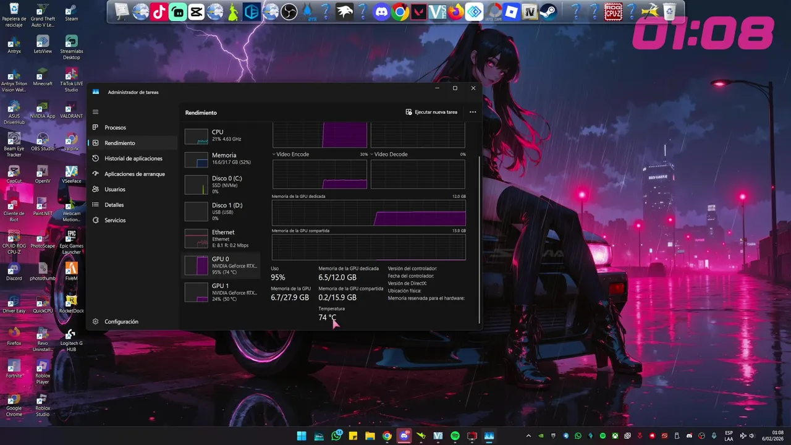Open Spotify from the taskbar
Screen dimensions: 791x445
(455, 436)
